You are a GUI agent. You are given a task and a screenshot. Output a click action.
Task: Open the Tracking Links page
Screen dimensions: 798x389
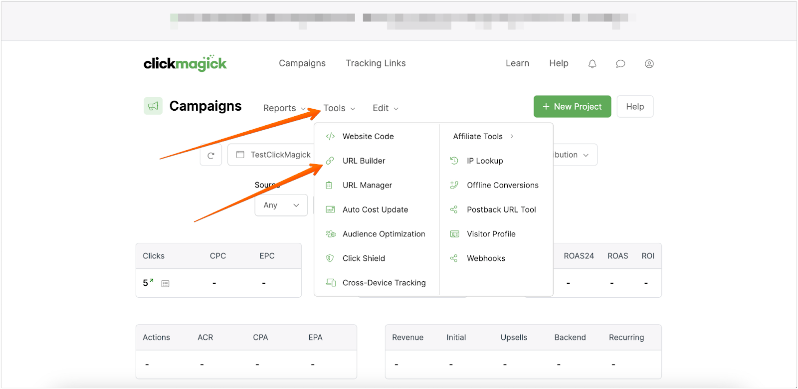point(376,63)
